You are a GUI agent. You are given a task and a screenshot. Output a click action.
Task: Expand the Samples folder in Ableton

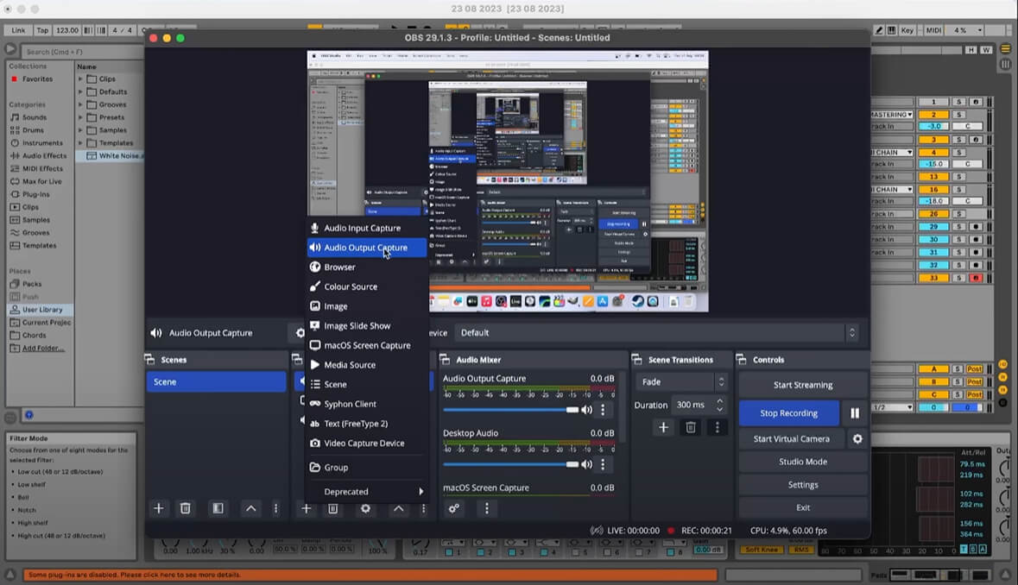coord(80,130)
